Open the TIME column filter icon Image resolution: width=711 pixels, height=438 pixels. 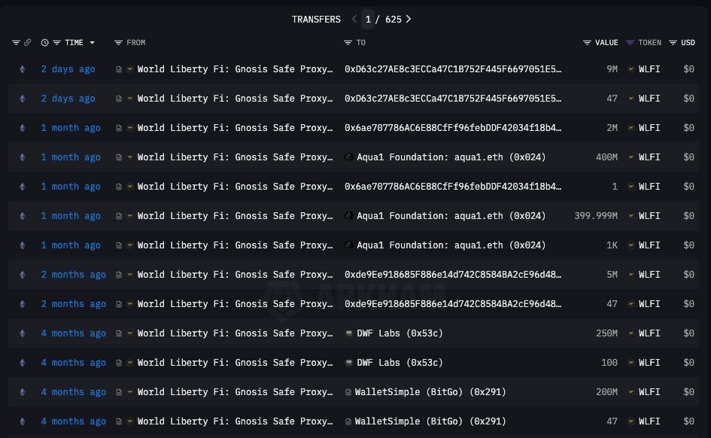[56, 43]
